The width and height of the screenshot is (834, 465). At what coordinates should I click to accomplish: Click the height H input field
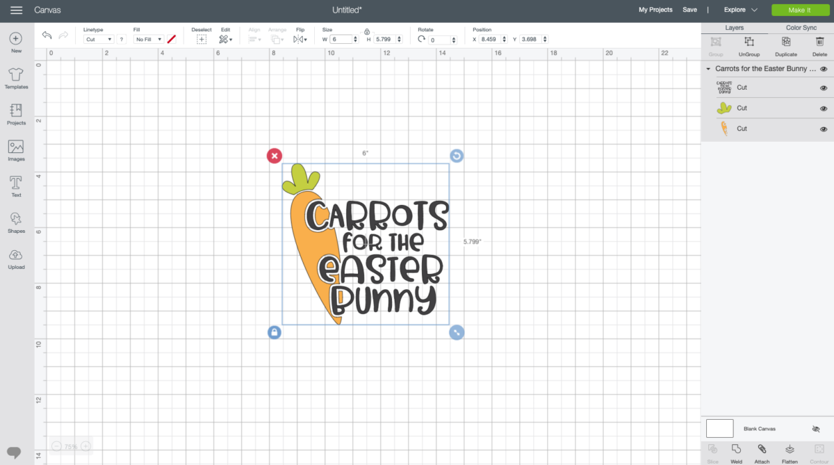386,40
